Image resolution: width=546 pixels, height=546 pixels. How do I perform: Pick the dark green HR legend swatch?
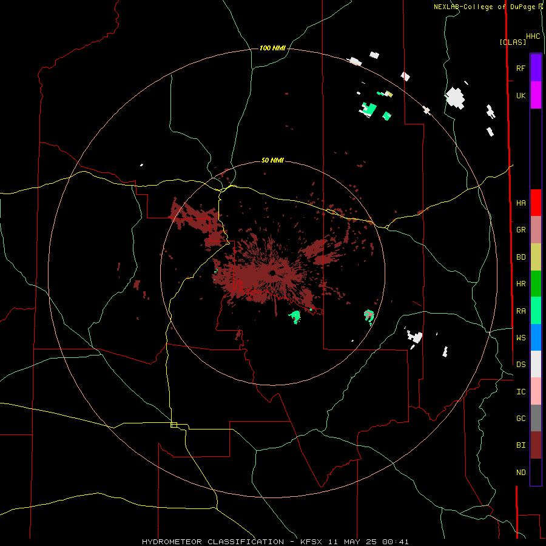click(x=536, y=283)
